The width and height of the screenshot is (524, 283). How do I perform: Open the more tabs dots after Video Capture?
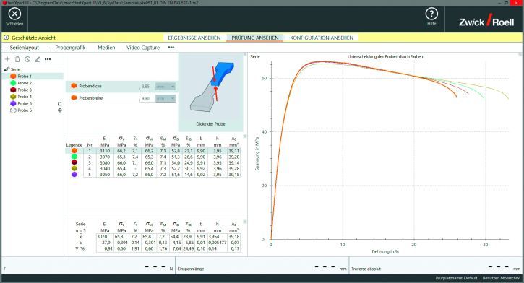pyautogui.click(x=171, y=48)
